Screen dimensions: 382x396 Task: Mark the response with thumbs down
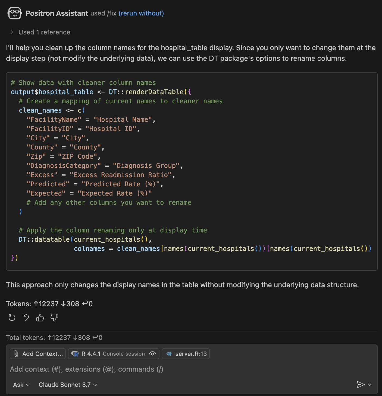[x=54, y=318]
